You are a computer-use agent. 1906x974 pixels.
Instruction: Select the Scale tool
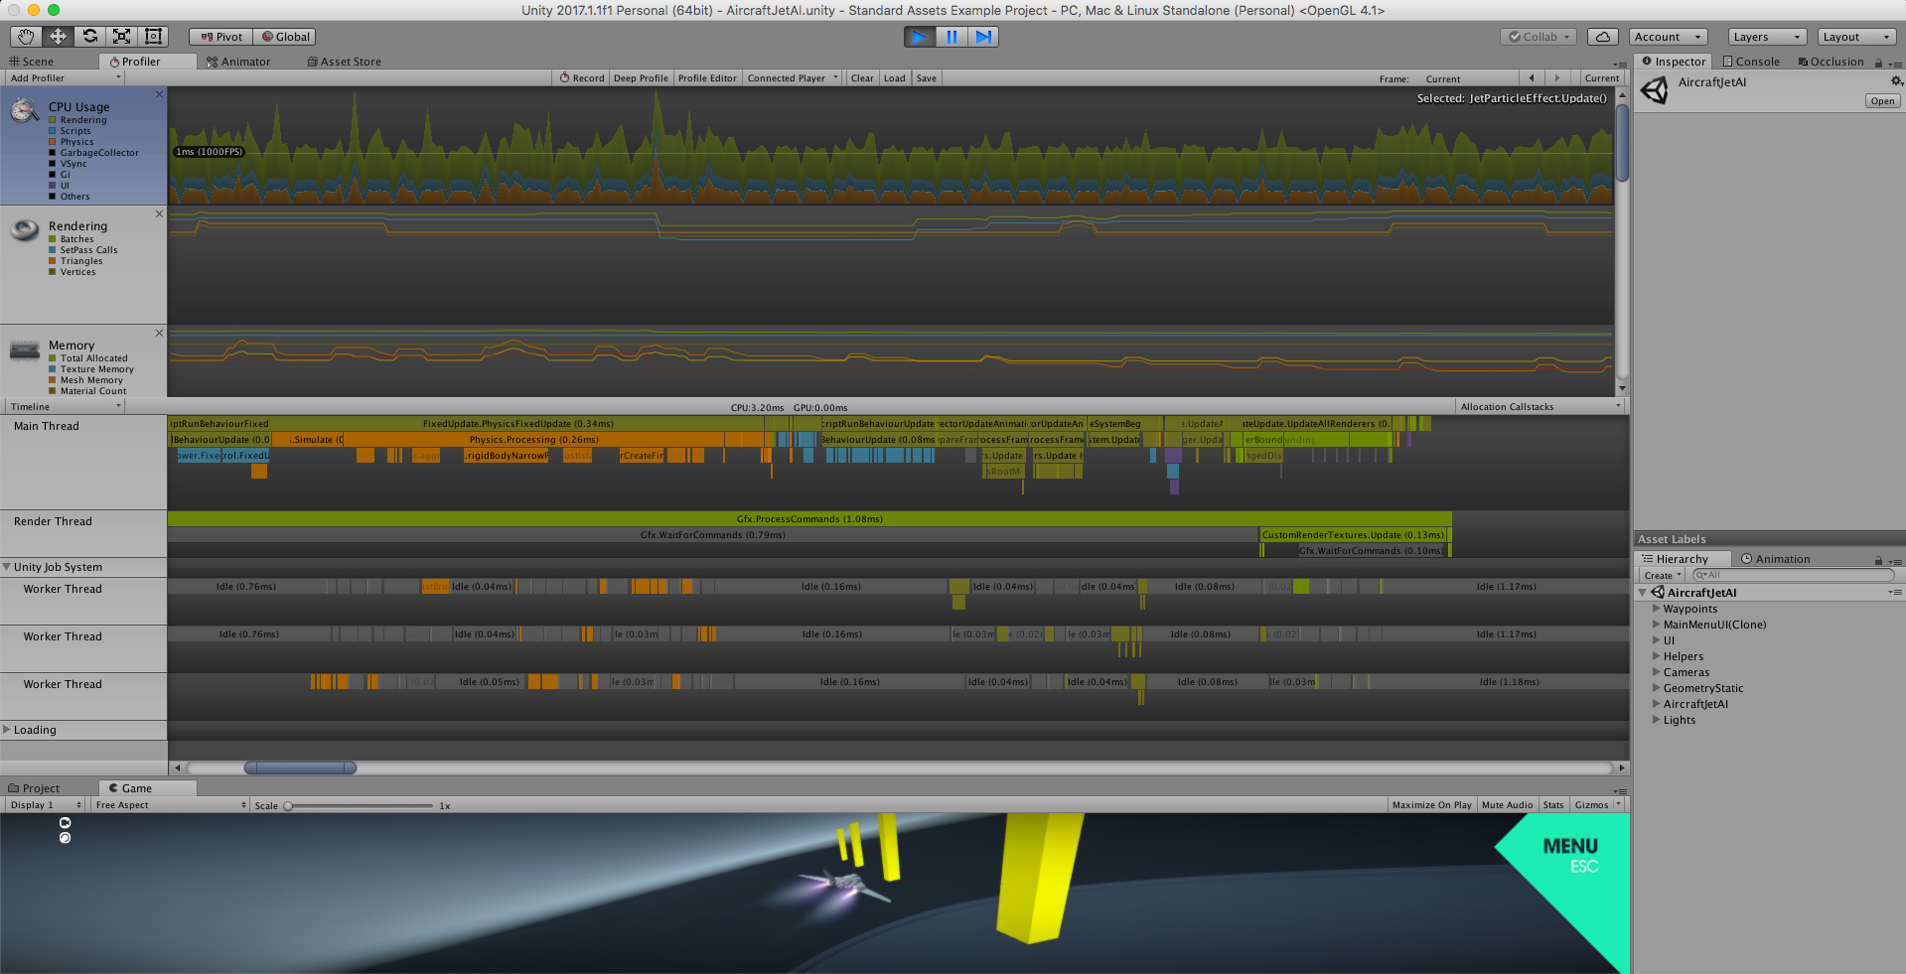(121, 37)
